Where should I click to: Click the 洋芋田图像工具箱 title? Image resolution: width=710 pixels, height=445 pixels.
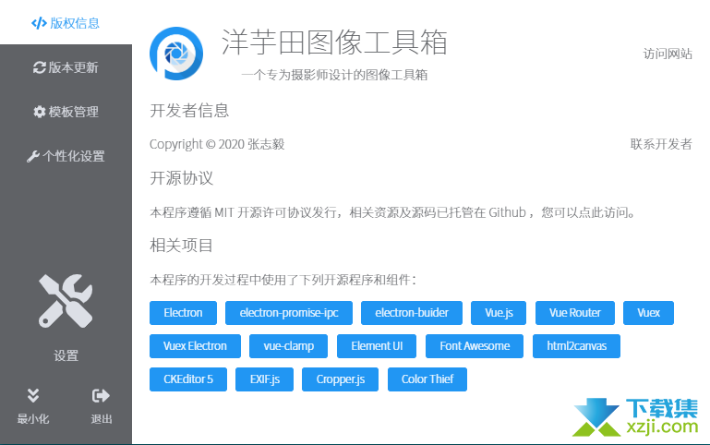(334, 42)
